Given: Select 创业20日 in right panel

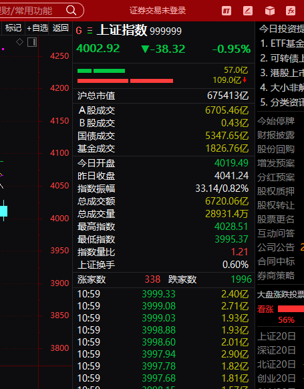Looking at the screenshot, I should 276,378.
